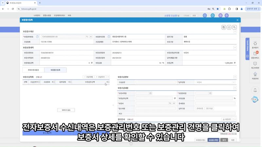262x147 pixels.
Task: Open the 납부유형 dropdown showing 보증서
Action: [215, 82]
